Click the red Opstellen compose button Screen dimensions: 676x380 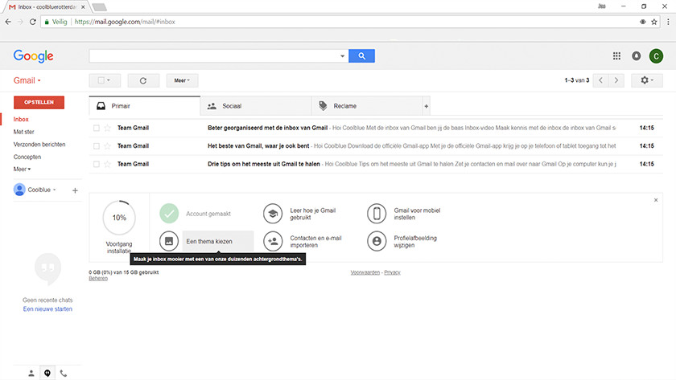[39, 103]
